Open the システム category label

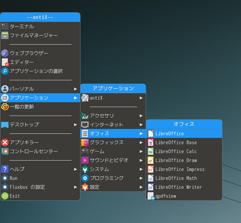tap(99, 169)
